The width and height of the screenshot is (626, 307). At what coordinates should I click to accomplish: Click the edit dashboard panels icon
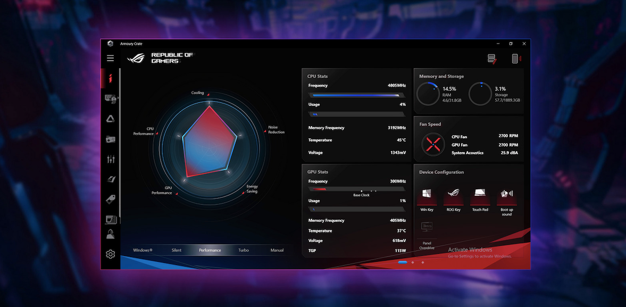pyautogui.click(x=492, y=59)
